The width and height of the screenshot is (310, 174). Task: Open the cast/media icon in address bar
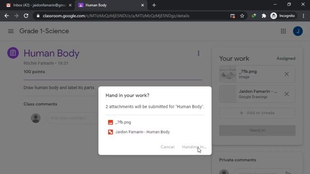pos(232,16)
